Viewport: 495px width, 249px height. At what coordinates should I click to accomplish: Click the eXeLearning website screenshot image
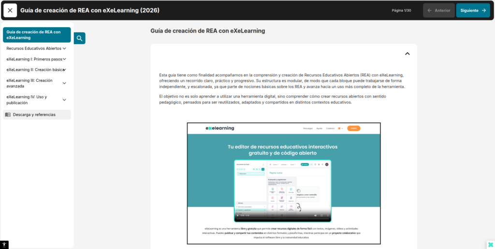coord(283,183)
